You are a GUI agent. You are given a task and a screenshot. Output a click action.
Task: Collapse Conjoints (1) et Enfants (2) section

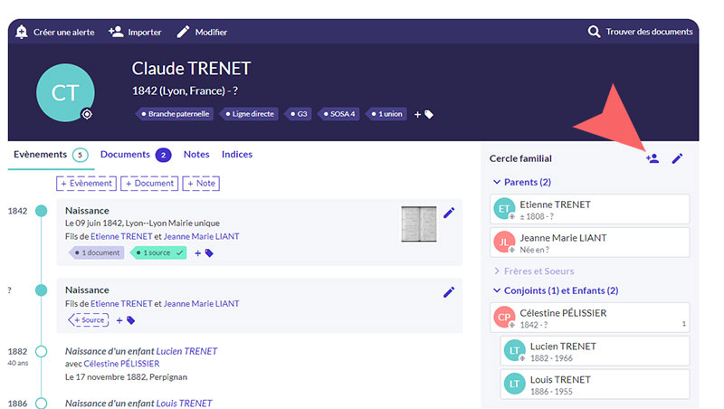(497, 290)
